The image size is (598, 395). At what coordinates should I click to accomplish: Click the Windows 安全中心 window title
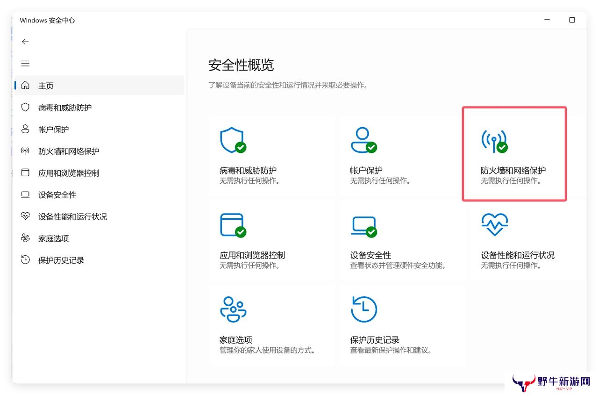pos(47,21)
